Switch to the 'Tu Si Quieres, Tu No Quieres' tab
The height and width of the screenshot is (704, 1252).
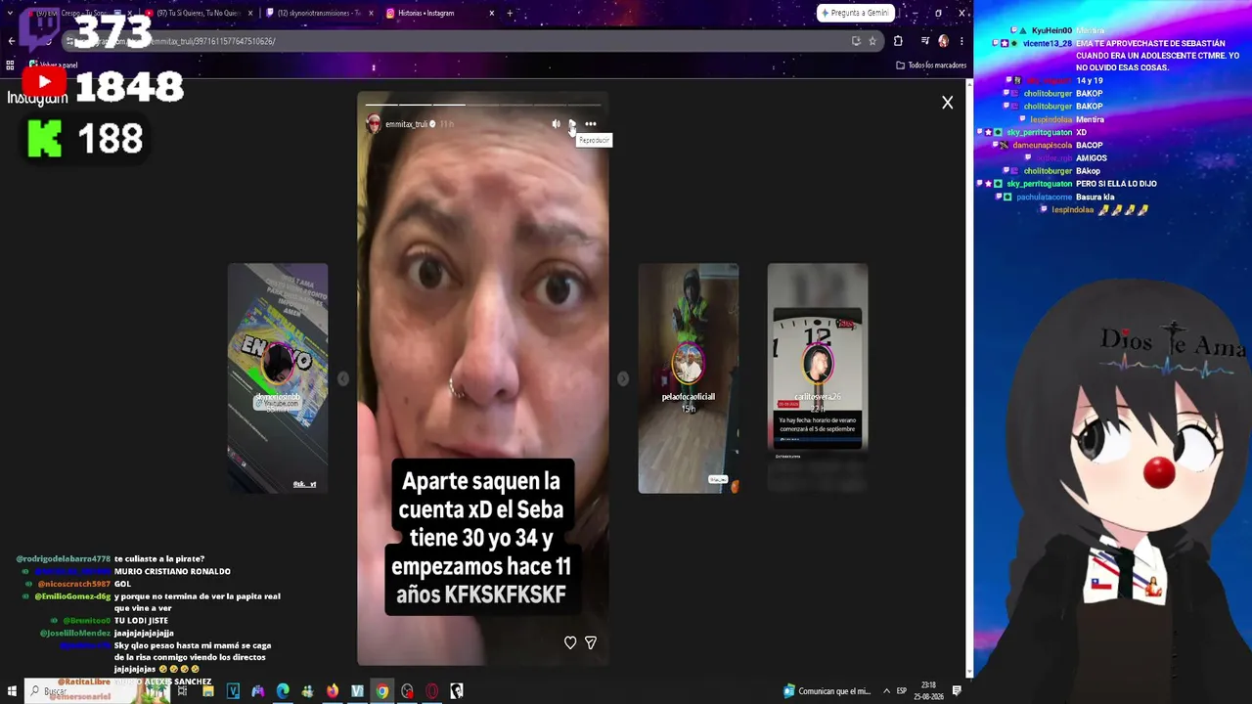[x=199, y=13]
